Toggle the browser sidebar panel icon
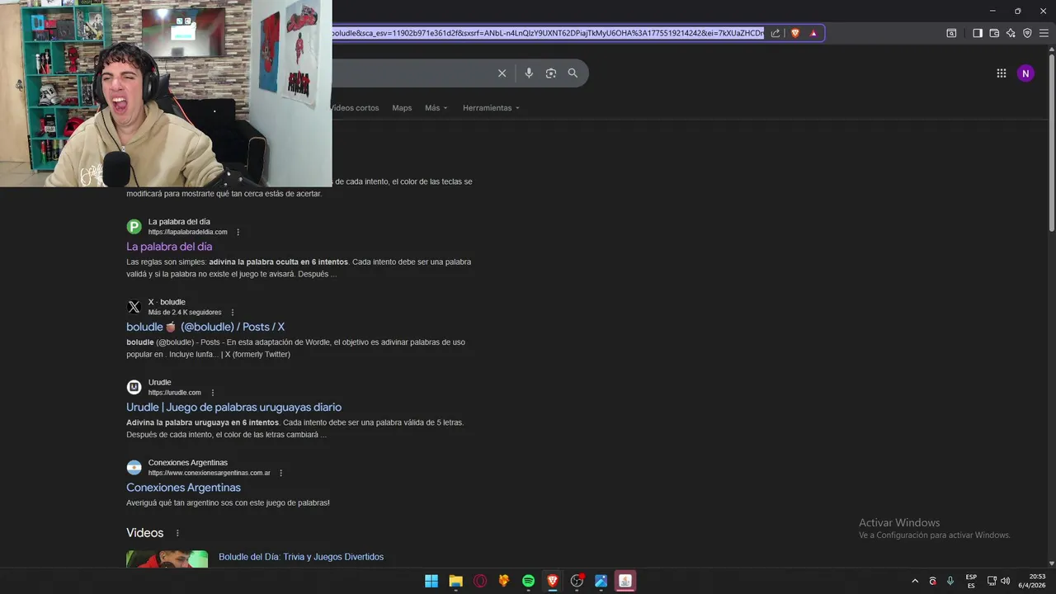Screen dimensions: 1056x594 pos(978,33)
